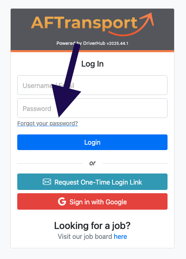Viewport: 186px width, 259px height.
Task: Click the Log In heading
Action: tap(92, 64)
